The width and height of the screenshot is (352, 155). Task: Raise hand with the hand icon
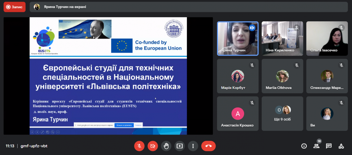pos(166,146)
